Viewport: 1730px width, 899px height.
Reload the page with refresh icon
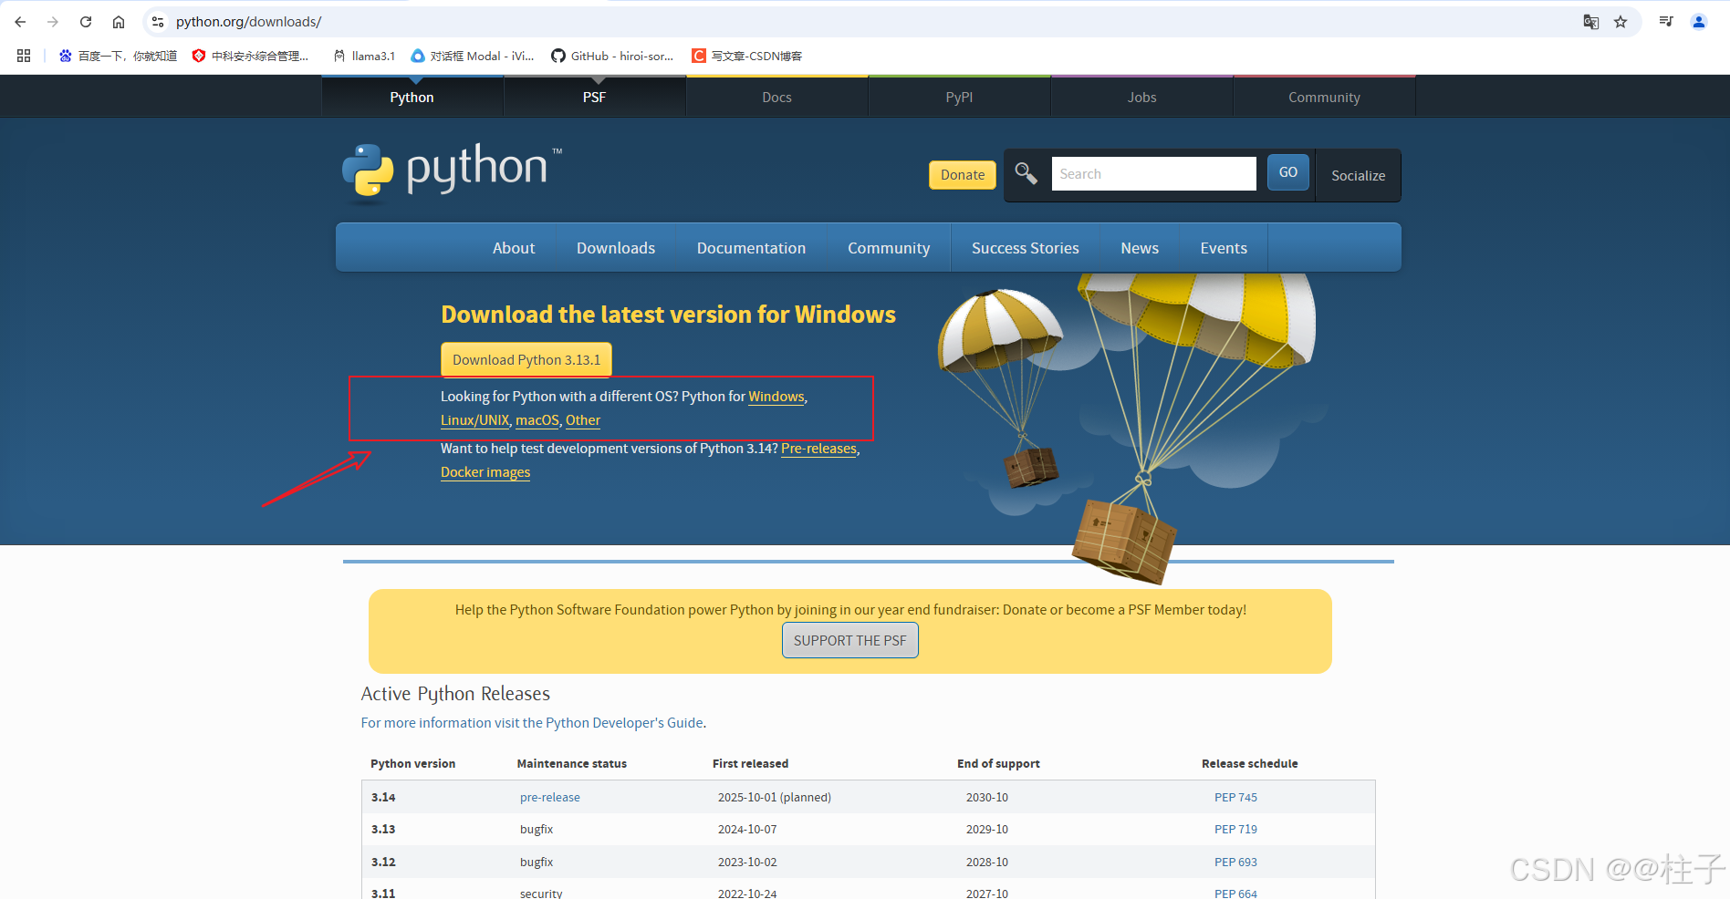point(86,22)
